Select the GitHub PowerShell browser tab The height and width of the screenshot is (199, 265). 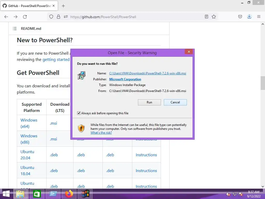29,6
